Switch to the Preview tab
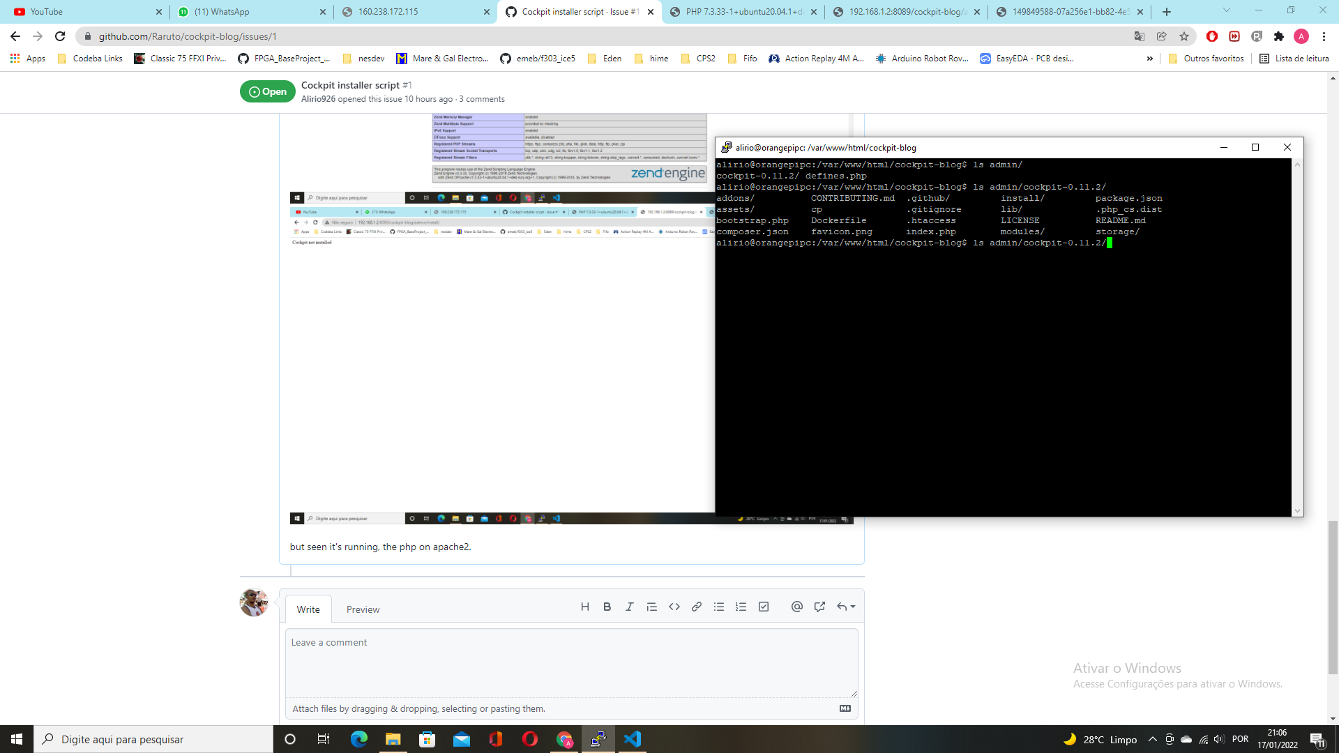This screenshot has width=1339, height=753. click(363, 609)
